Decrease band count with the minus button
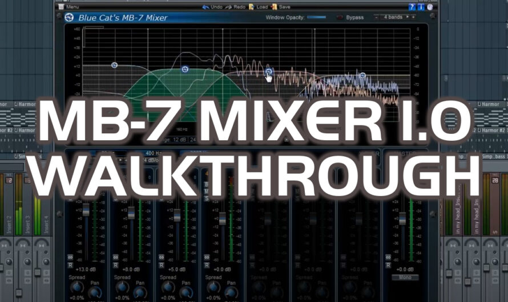The image size is (508, 302). pos(376,17)
